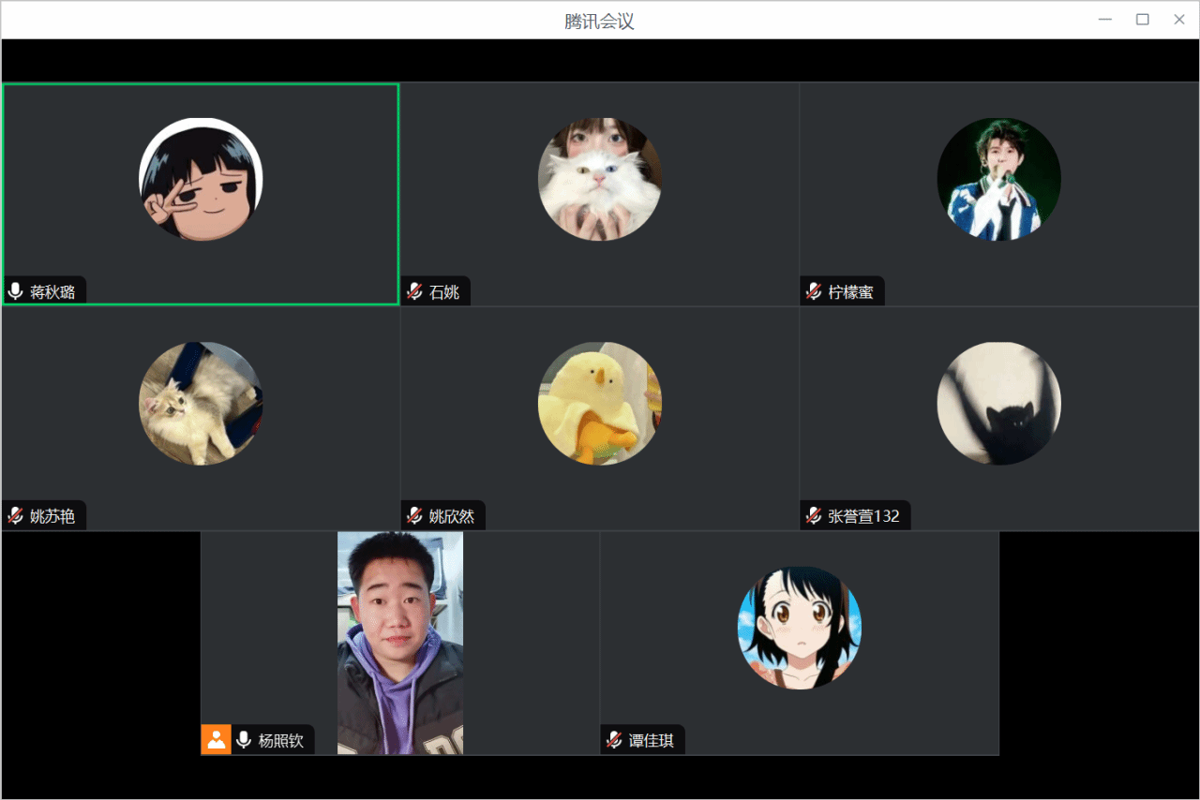Viewport: 1200px width, 800px height.
Task: Click the white cat avatar of 石姚
Action: (x=600, y=179)
